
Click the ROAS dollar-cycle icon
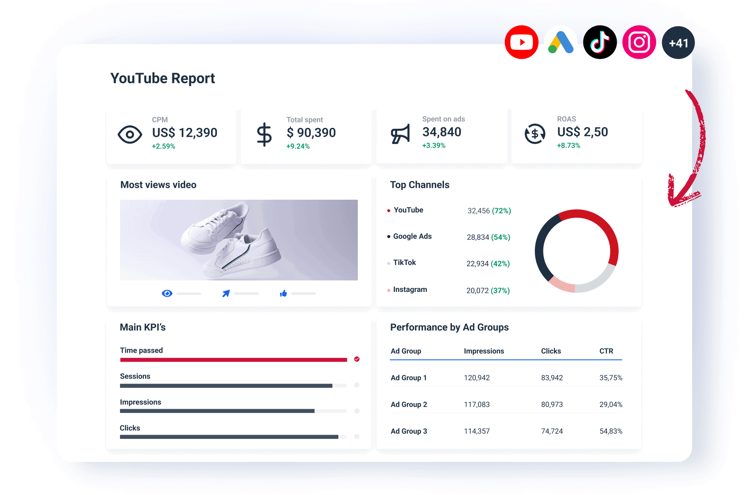(535, 134)
